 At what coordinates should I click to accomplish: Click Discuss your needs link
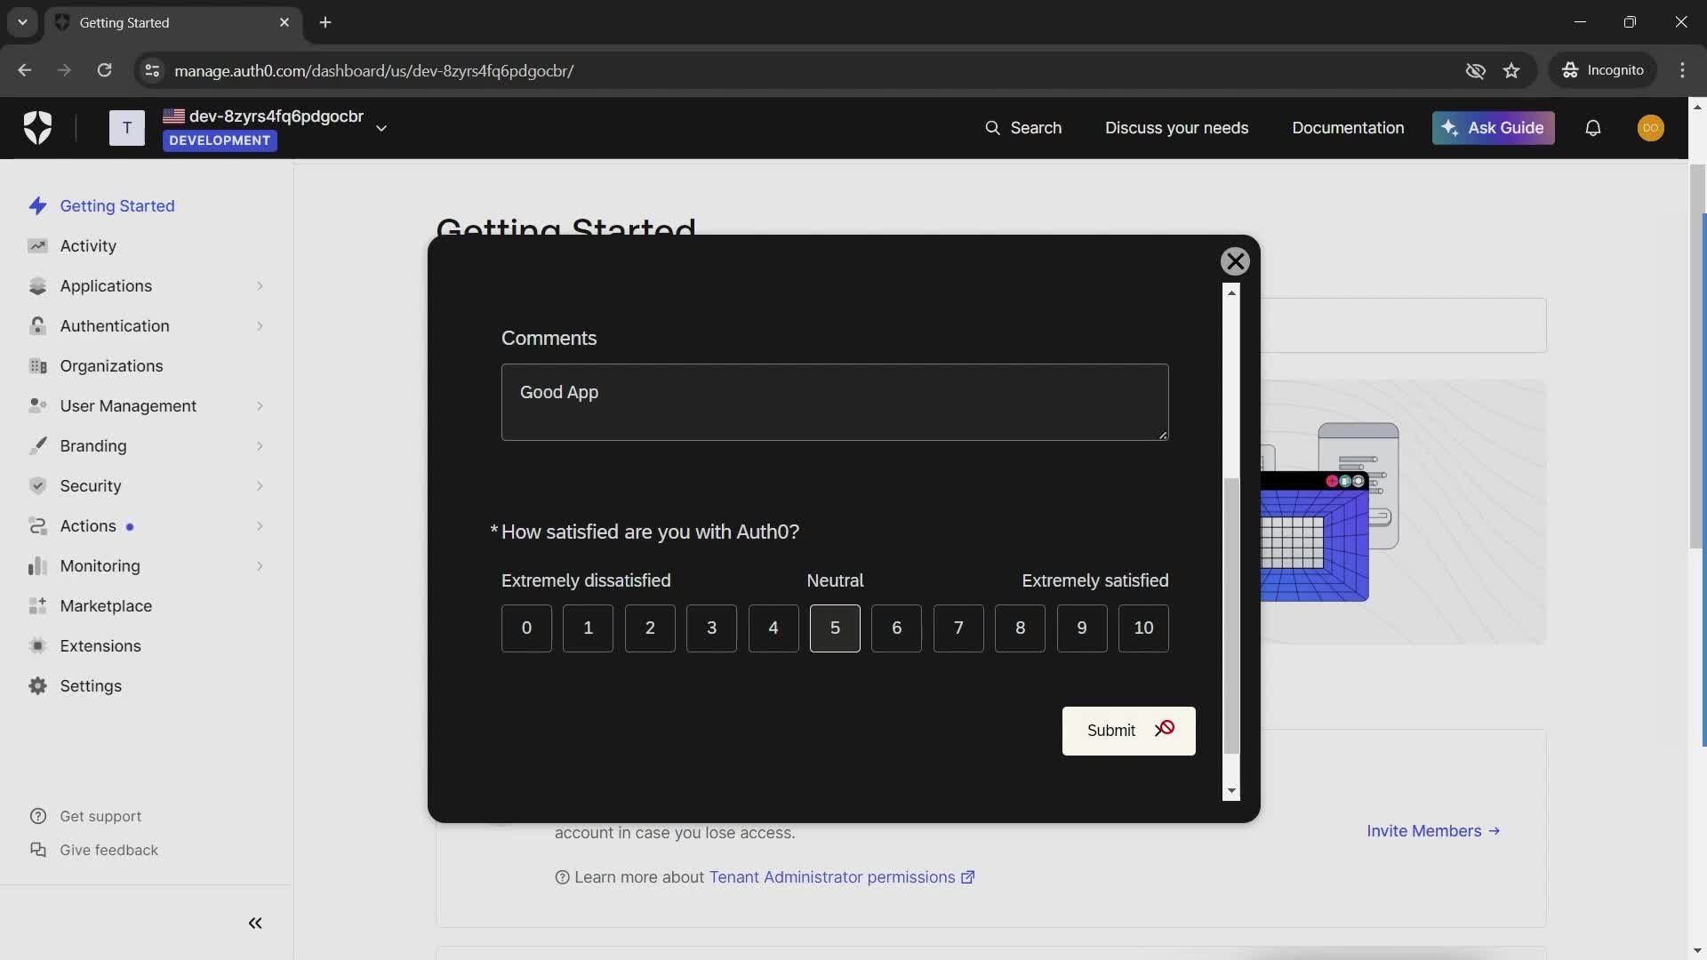click(x=1176, y=128)
